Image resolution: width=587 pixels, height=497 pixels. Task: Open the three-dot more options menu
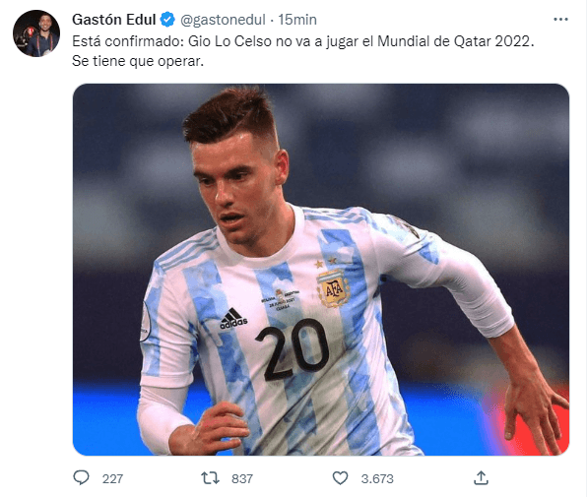tap(560, 20)
